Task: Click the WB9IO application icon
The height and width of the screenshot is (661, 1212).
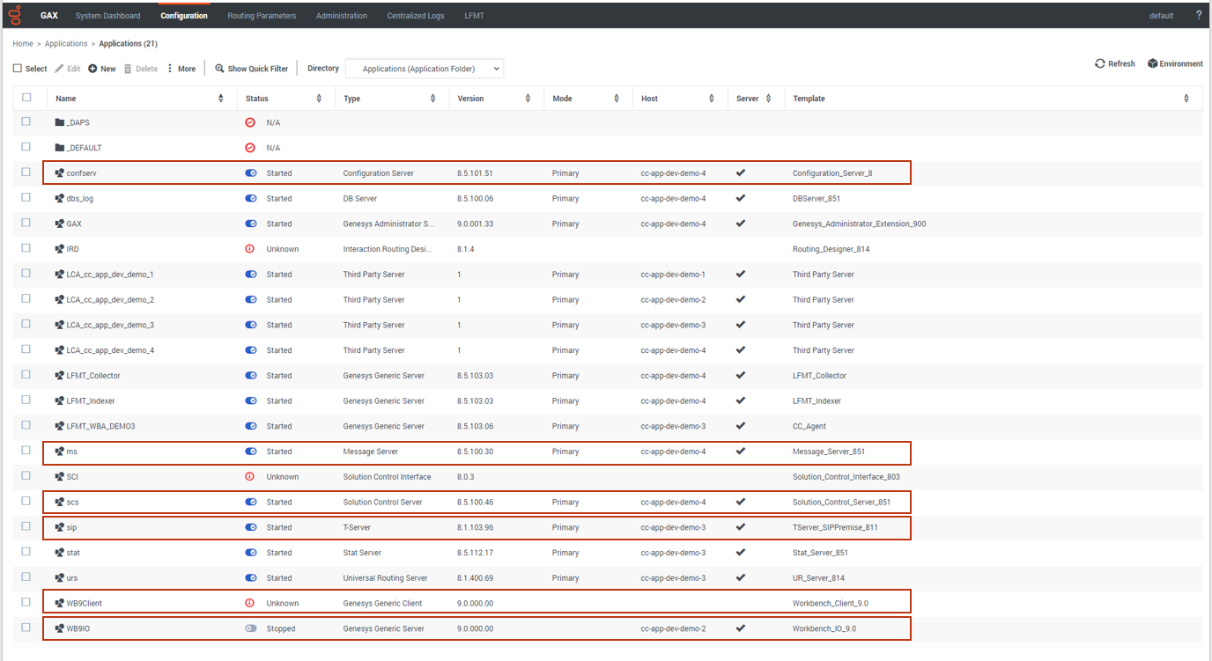Action: 60,629
